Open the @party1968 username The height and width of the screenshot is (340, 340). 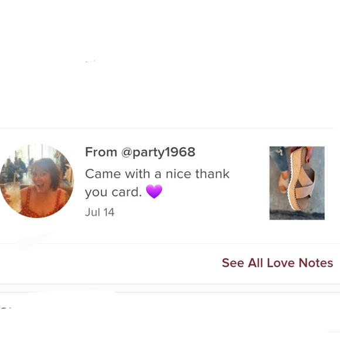158,152
